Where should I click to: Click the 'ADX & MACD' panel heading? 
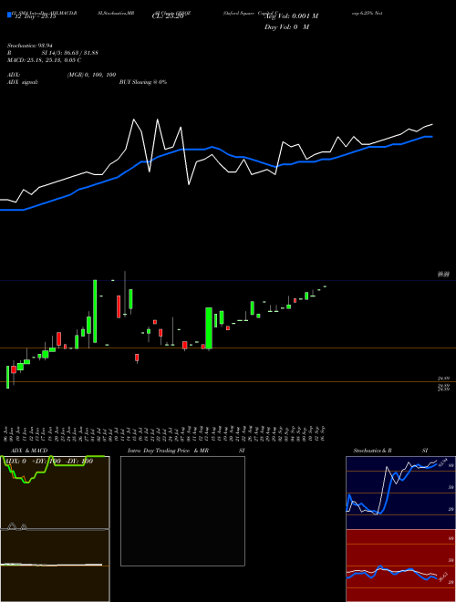coord(29,451)
